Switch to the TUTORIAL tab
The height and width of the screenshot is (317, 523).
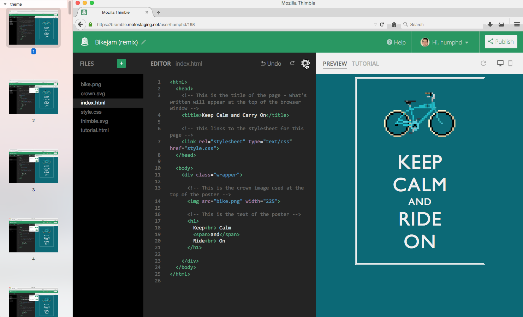tap(365, 64)
